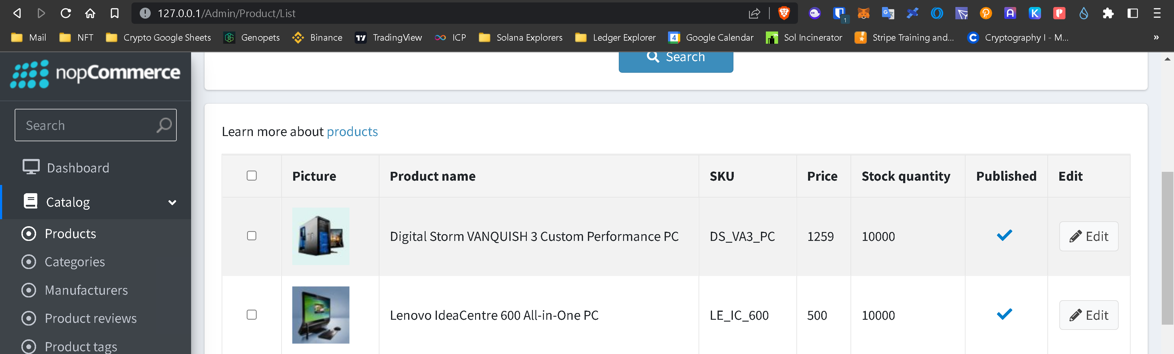Open Brave Shields lion icon
The image size is (1174, 354).
784,13
